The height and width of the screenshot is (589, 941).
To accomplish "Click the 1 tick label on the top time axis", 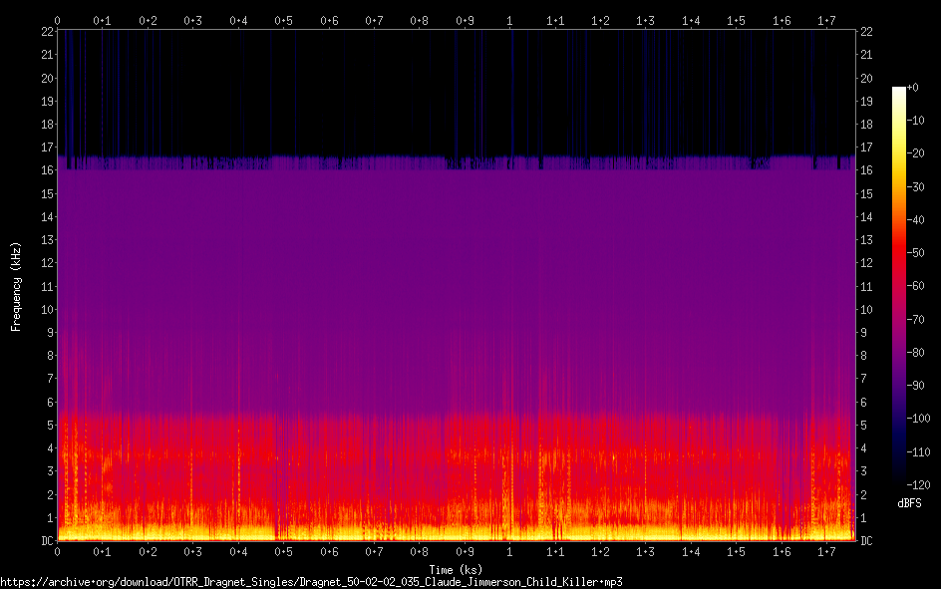I will [x=510, y=20].
